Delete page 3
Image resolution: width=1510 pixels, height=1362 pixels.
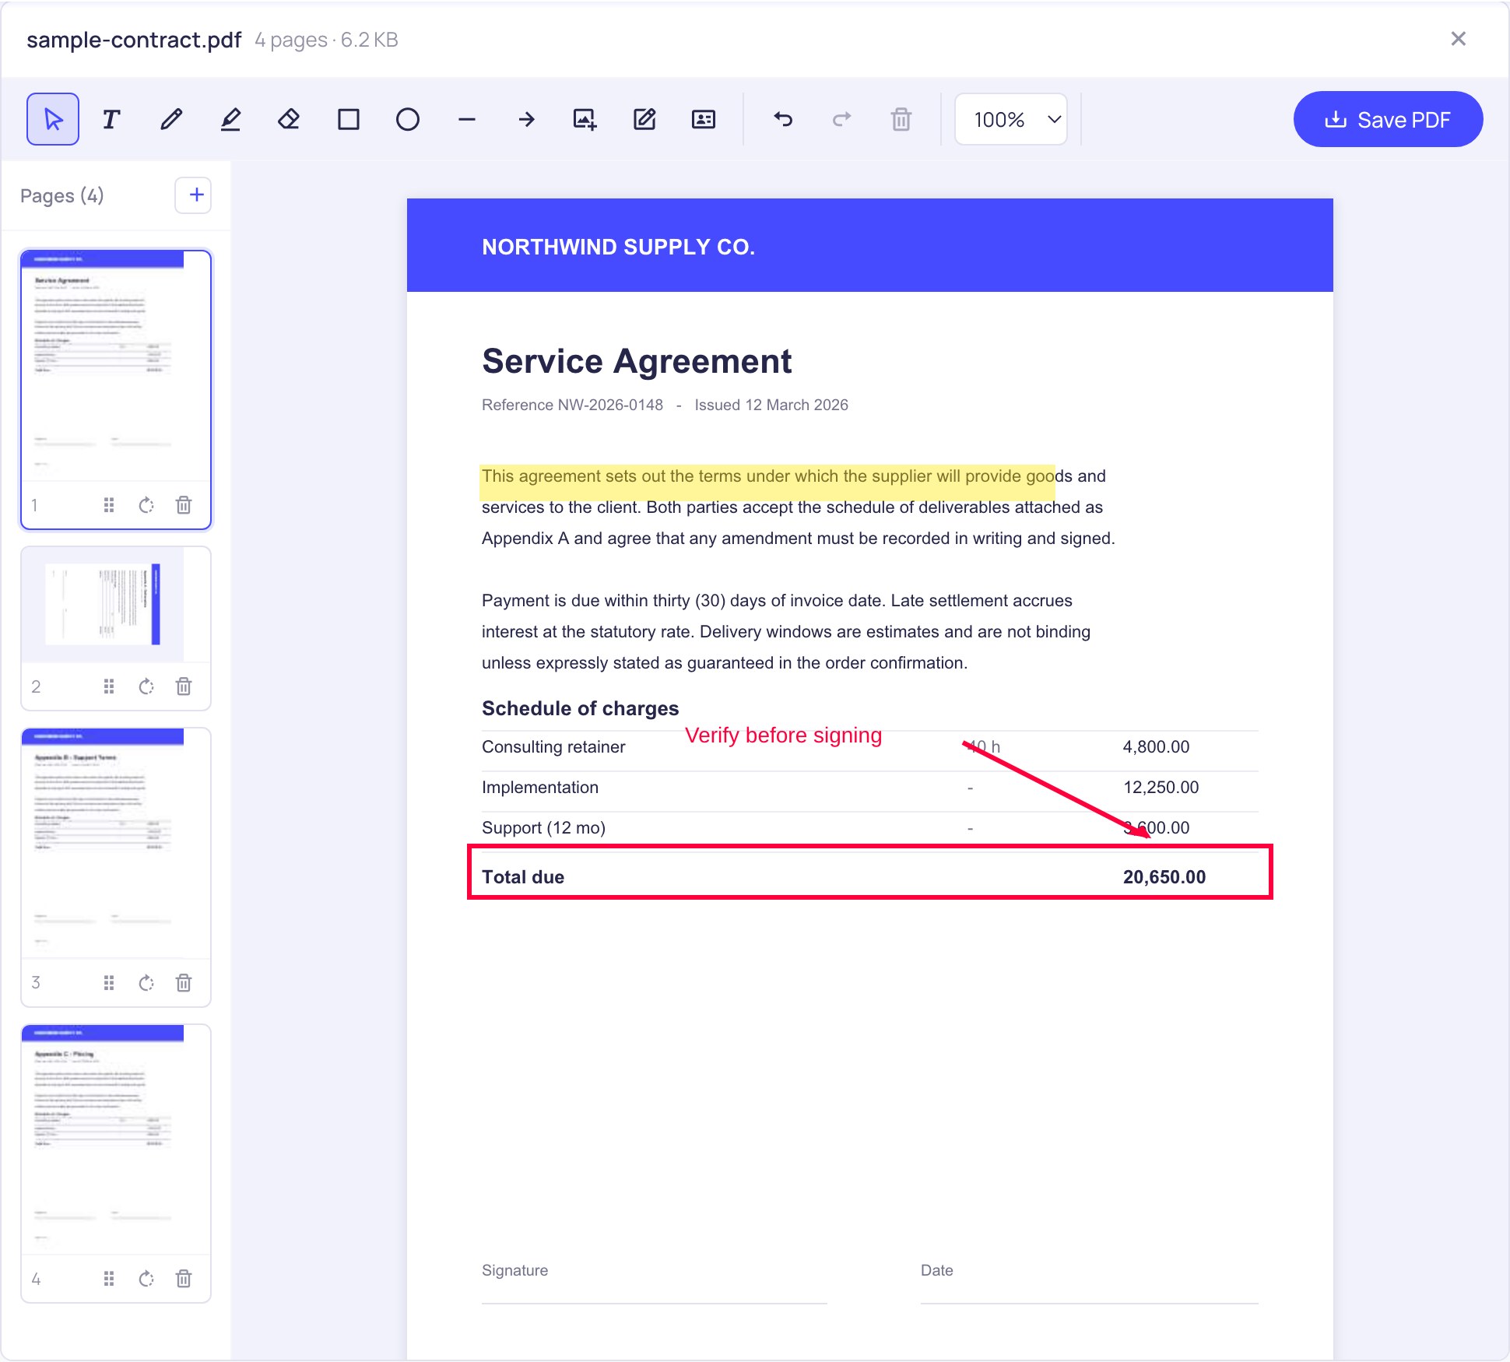point(184,983)
